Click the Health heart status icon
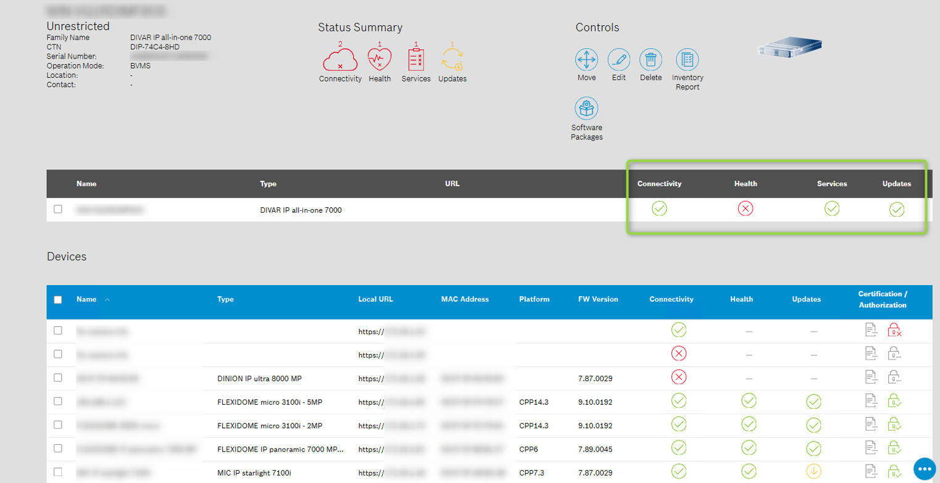The width and height of the screenshot is (940, 483). [380, 60]
